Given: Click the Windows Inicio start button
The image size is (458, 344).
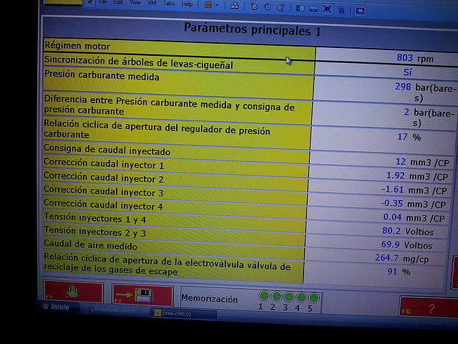Looking at the screenshot, I should coord(57,307).
